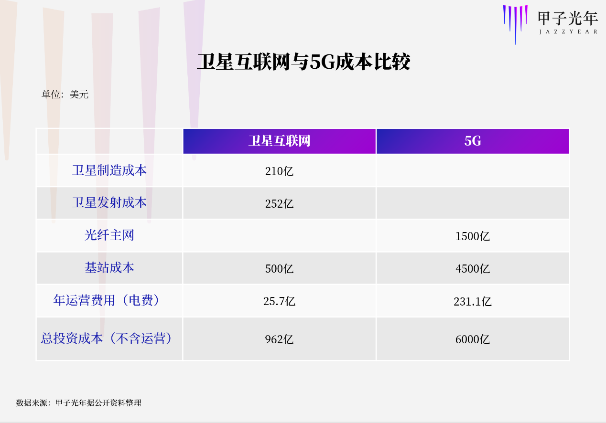Select the 231.1亿 operating cost cell
Viewport: 606px width, 423px height.
click(x=473, y=302)
